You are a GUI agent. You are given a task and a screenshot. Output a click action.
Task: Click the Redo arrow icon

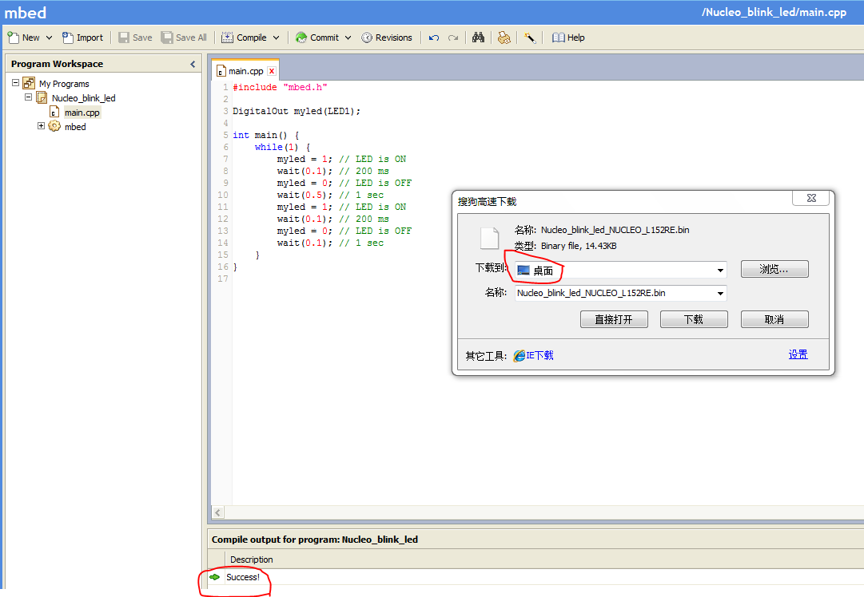(x=453, y=38)
